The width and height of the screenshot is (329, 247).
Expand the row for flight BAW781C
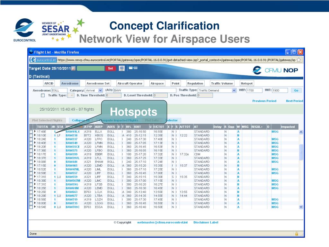click(35, 207)
